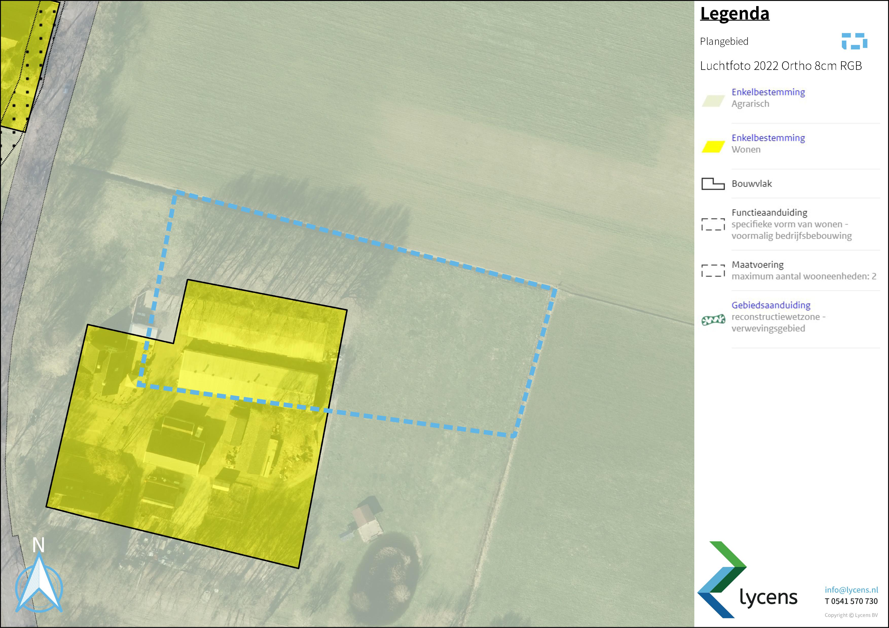Click the green Gebiedsaanduiding zone icon
This screenshot has height=628, width=889.
tap(713, 320)
